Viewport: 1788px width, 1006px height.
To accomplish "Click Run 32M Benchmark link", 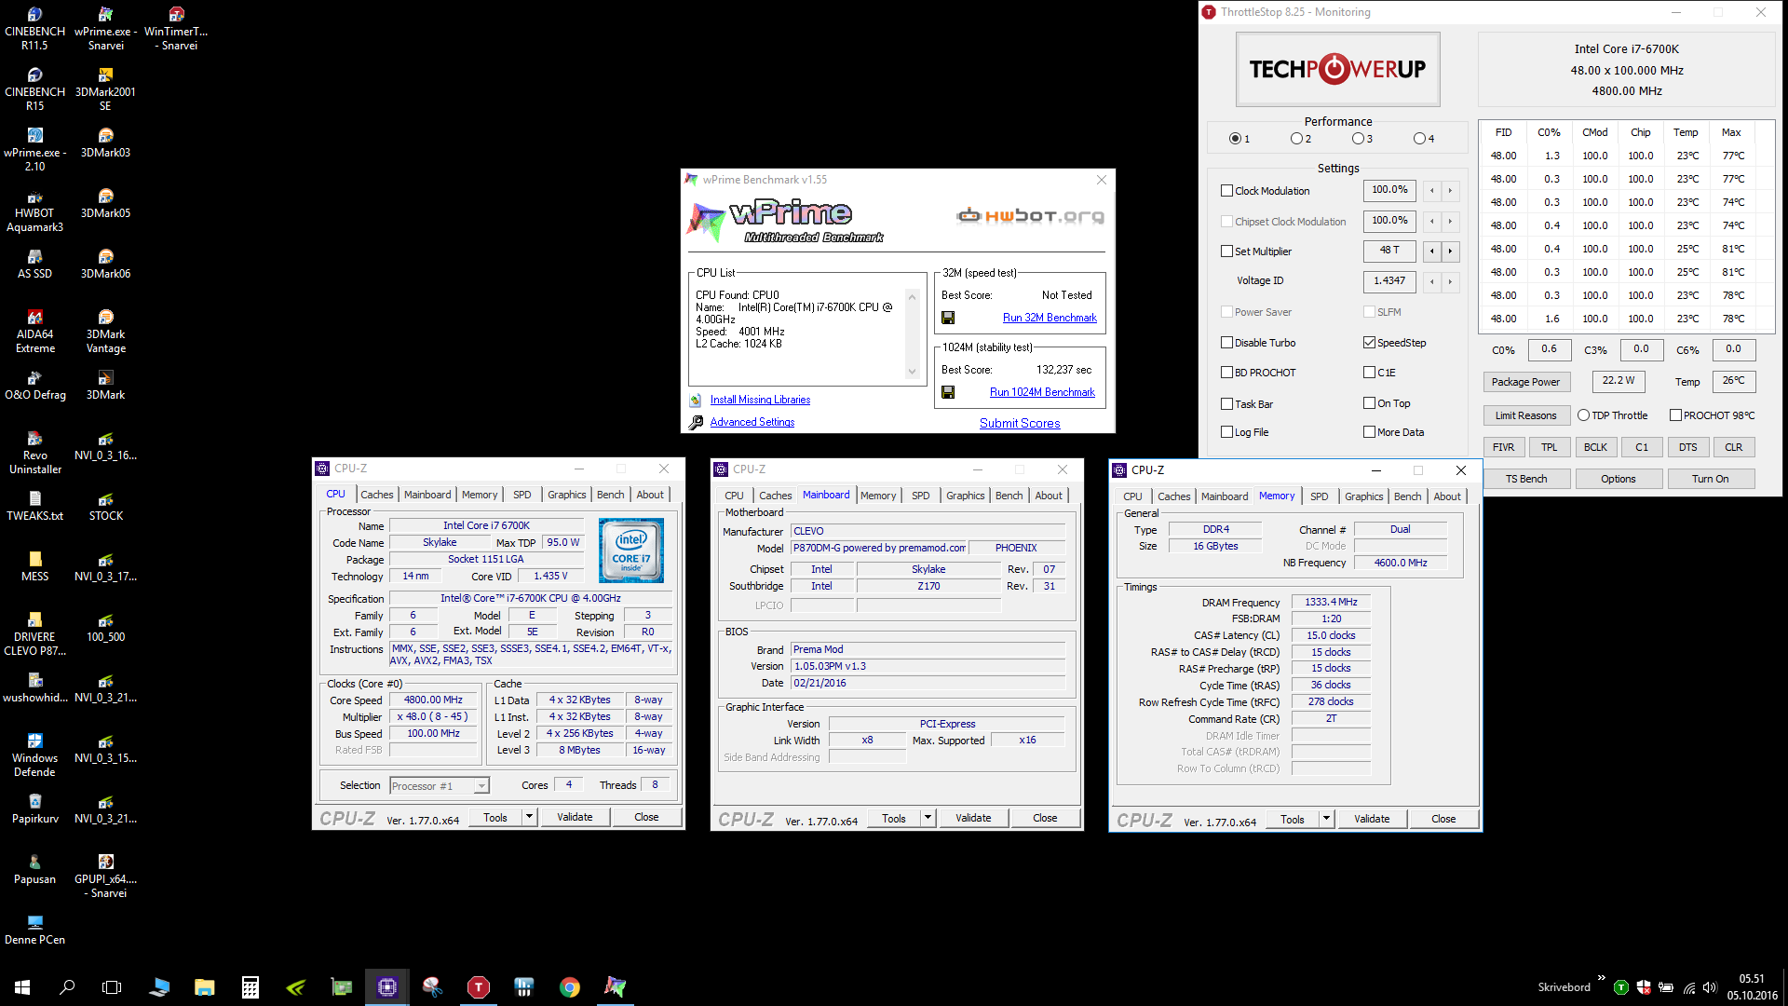I will pos(1050,318).
